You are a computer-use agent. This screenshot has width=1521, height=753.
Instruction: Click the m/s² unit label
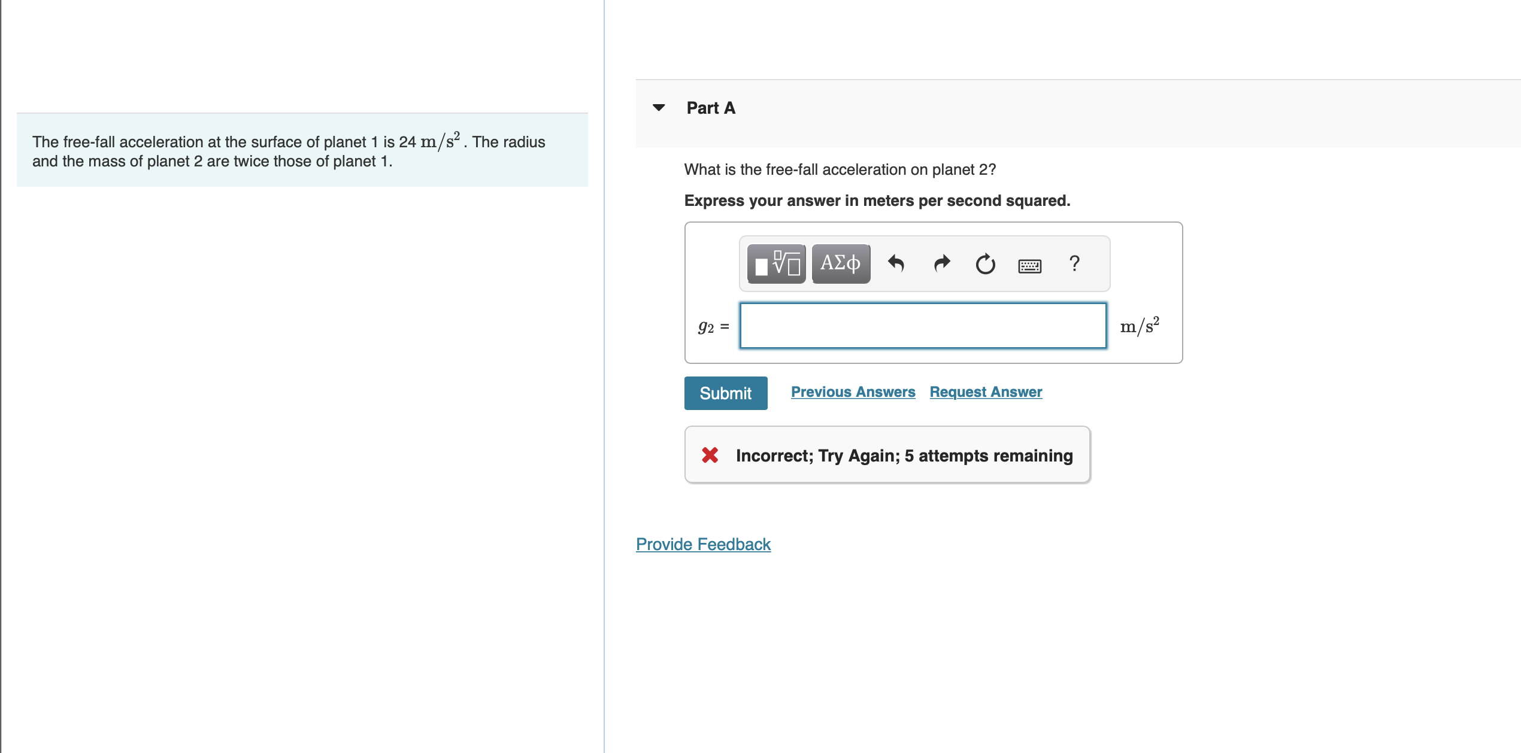point(1139,326)
